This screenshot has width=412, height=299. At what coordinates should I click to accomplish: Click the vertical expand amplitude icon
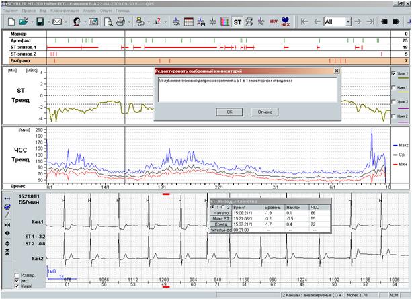[x=7, y=243]
